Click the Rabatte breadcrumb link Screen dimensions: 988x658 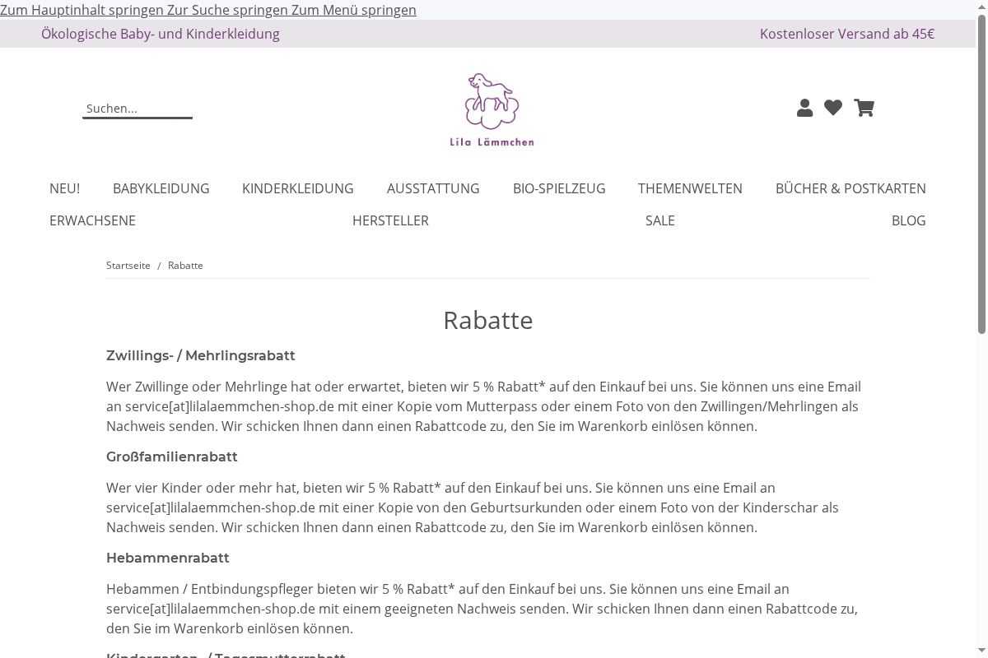pos(185,266)
